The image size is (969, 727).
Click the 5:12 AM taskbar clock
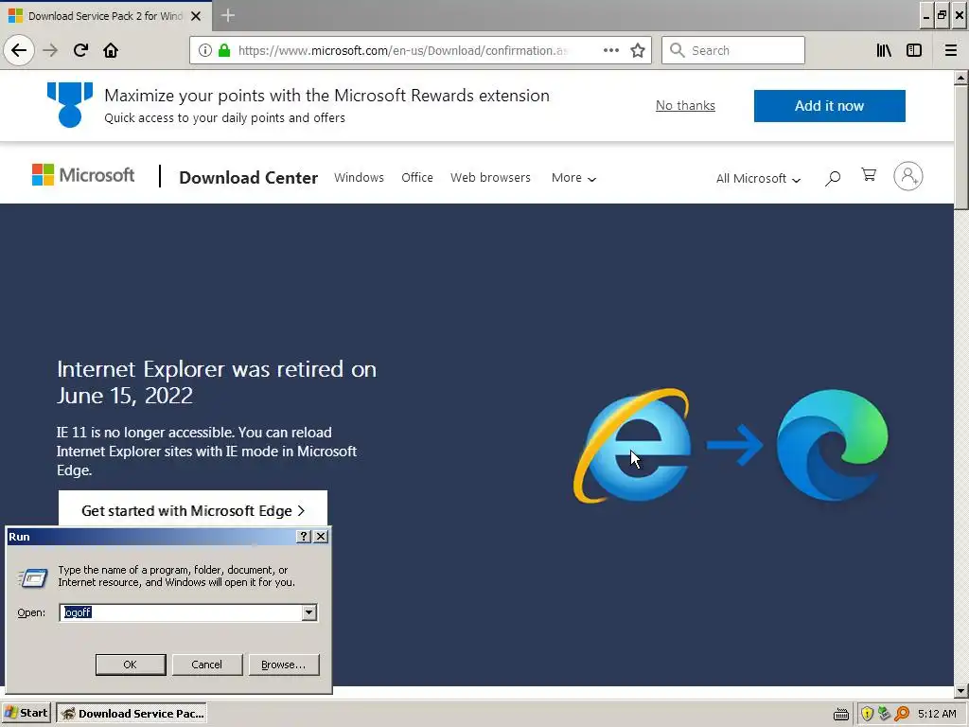[x=937, y=714]
